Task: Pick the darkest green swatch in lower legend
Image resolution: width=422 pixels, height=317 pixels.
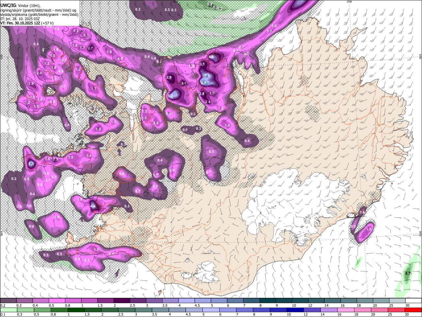Action: [76, 310]
